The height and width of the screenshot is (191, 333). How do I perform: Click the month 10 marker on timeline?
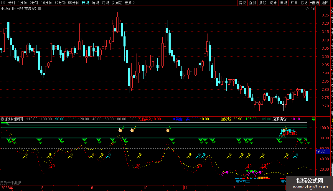tap(145, 187)
